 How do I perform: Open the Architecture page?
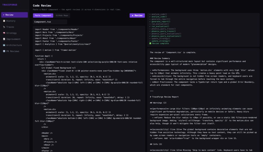(14, 45)
